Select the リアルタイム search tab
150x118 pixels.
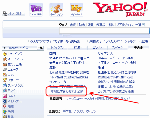click(x=124, y=25)
